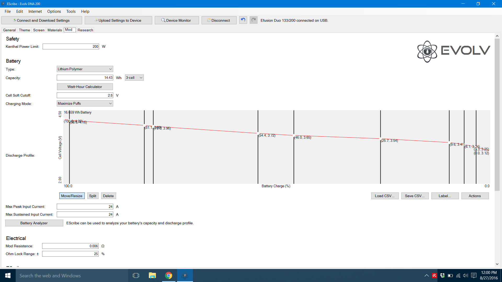Image resolution: width=502 pixels, height=282 pixels.
Task: Open File Explorer from taskbar
Action: (x=152, y=275)
